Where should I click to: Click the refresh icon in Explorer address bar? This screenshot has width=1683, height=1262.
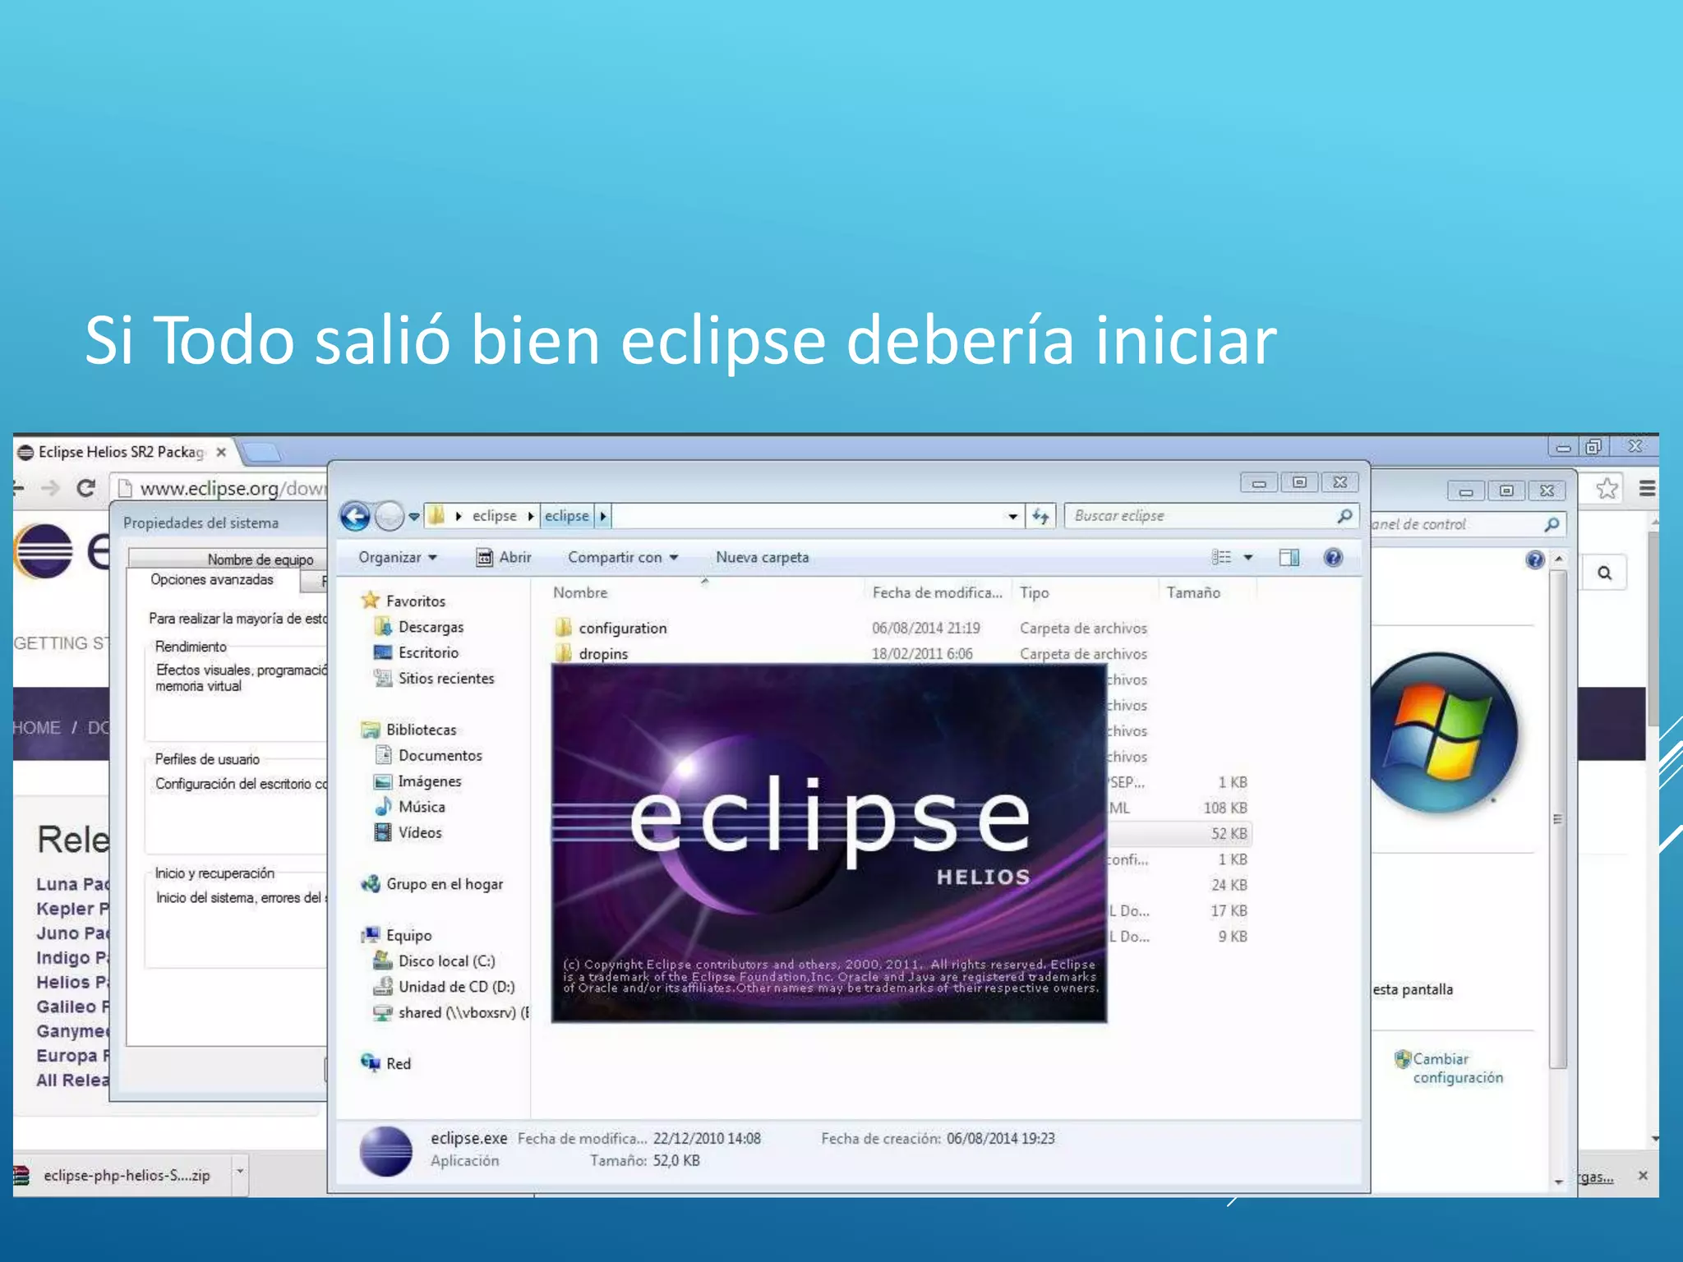coord(1040,516)
